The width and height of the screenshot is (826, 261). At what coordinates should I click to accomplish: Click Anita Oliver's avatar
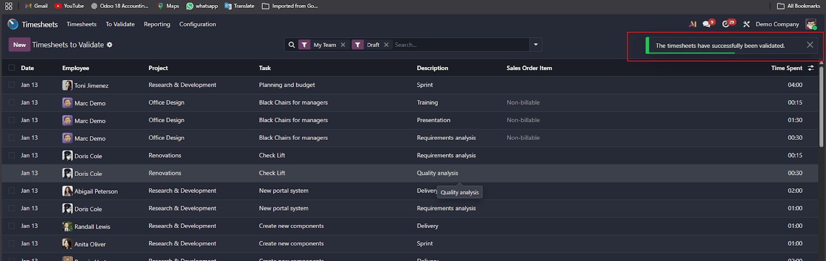67,243
